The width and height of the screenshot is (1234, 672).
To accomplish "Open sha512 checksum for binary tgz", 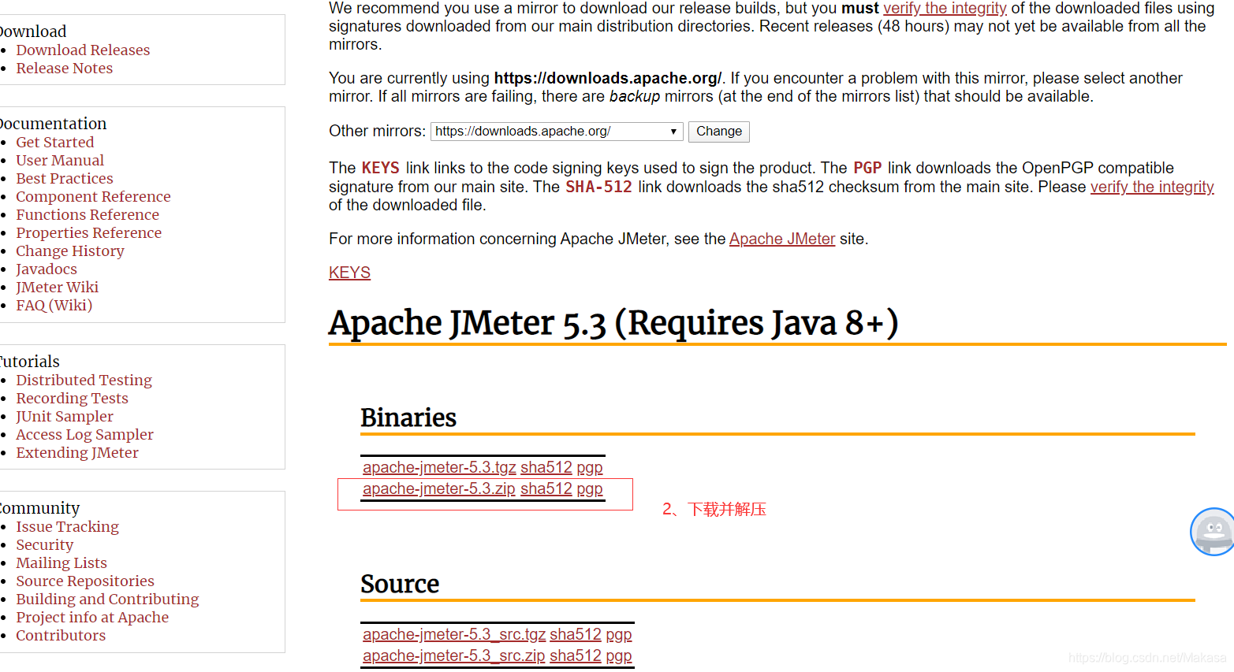I will [546, 467].
